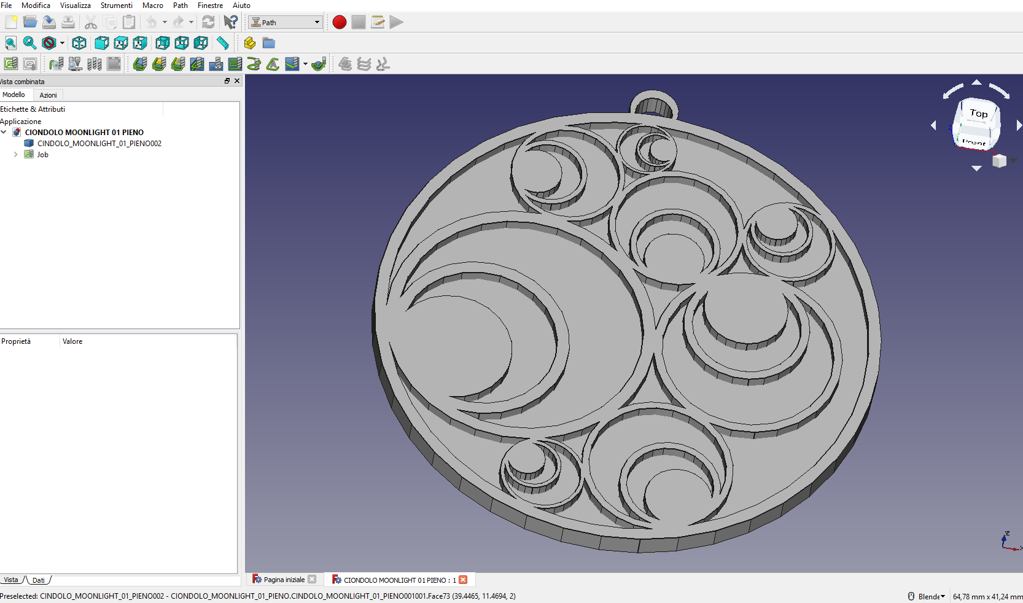Close the CIONDOLO MOONLIGHT 01 PIENO tab

[x=463, y=580]
